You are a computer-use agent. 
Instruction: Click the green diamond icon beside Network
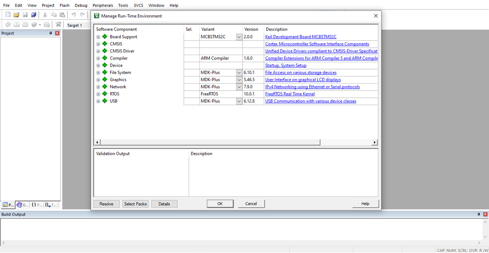tap(105, 87)
